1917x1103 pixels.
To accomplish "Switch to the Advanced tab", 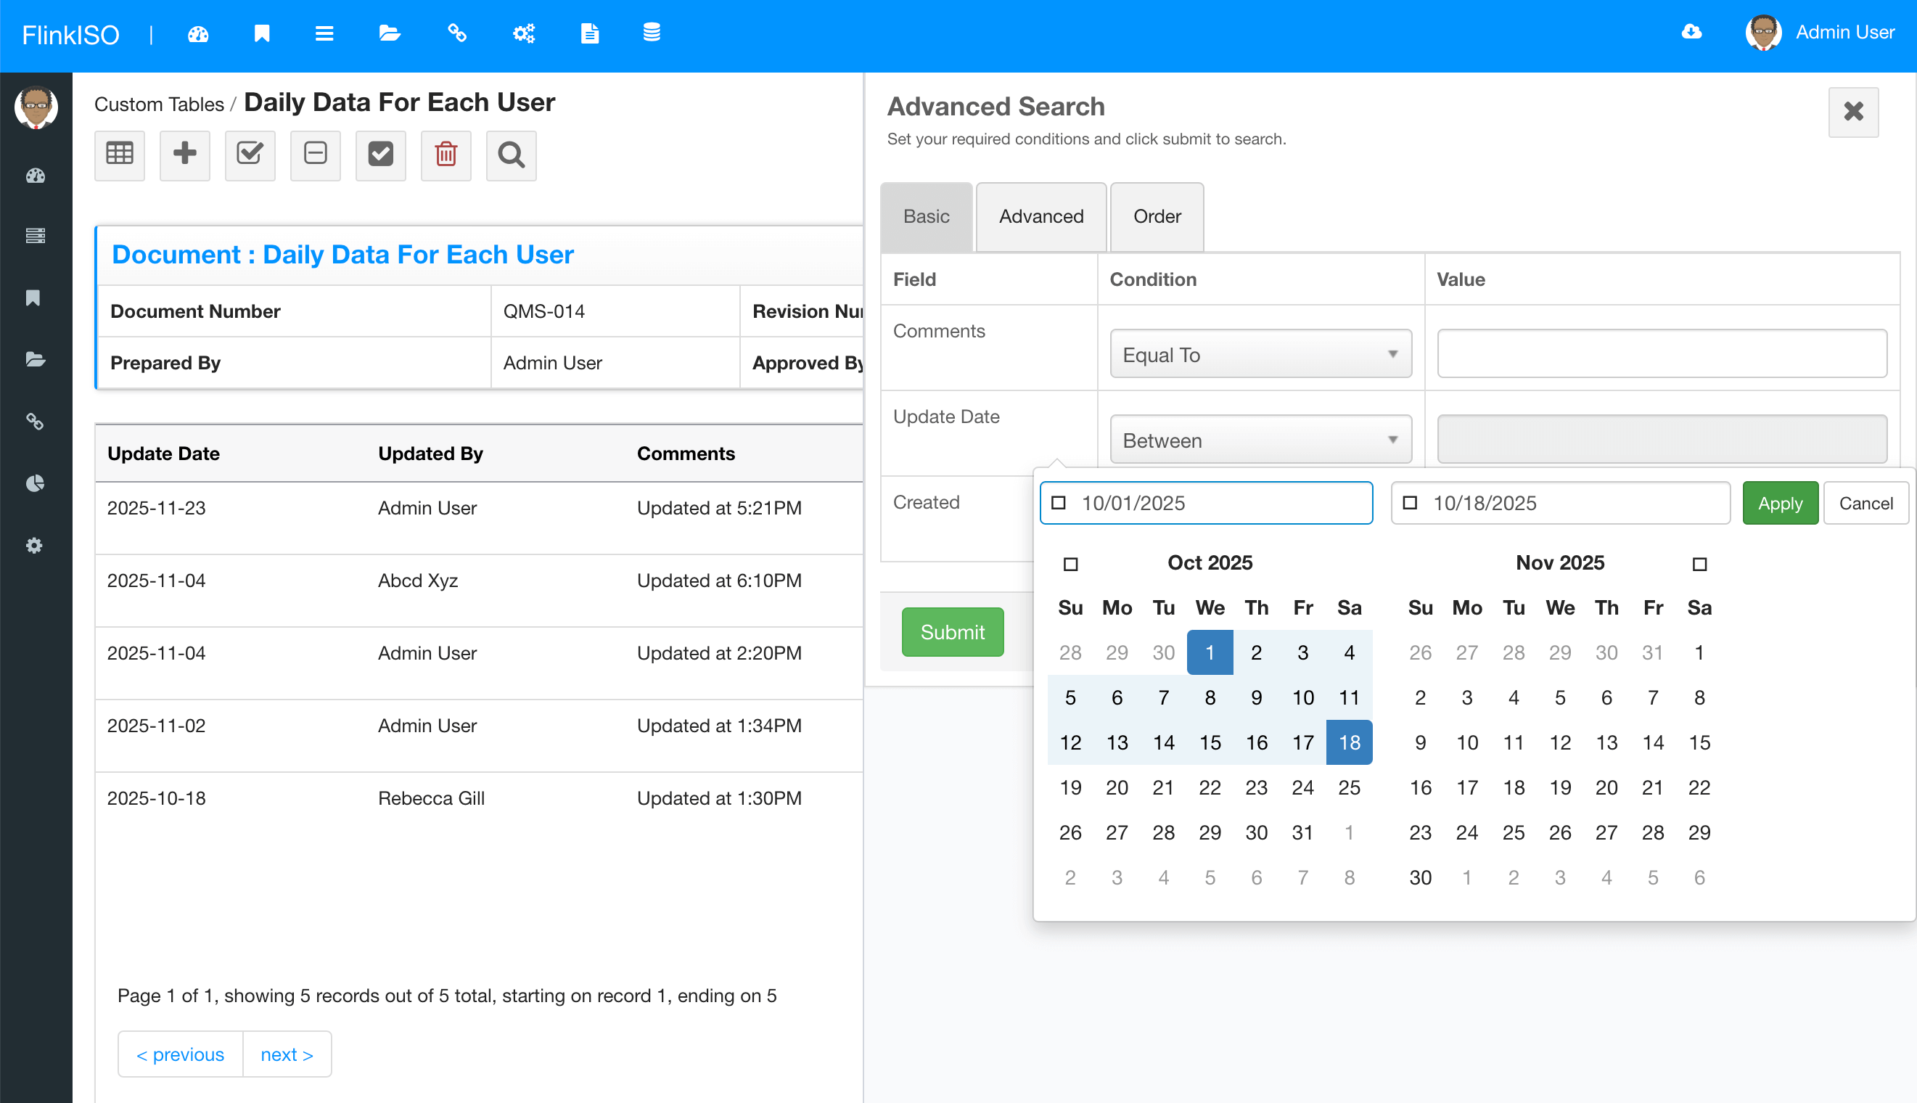I will coord(1040,217).
